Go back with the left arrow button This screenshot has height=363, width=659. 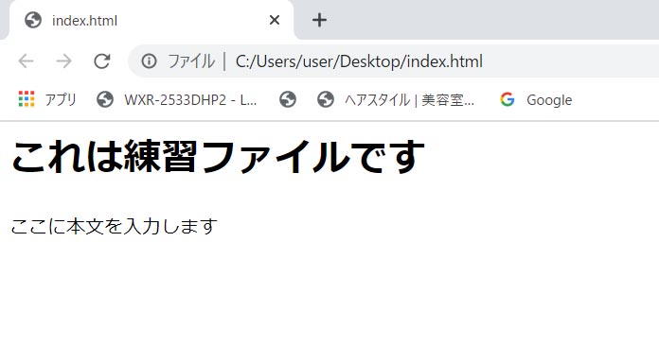(27, 61)
